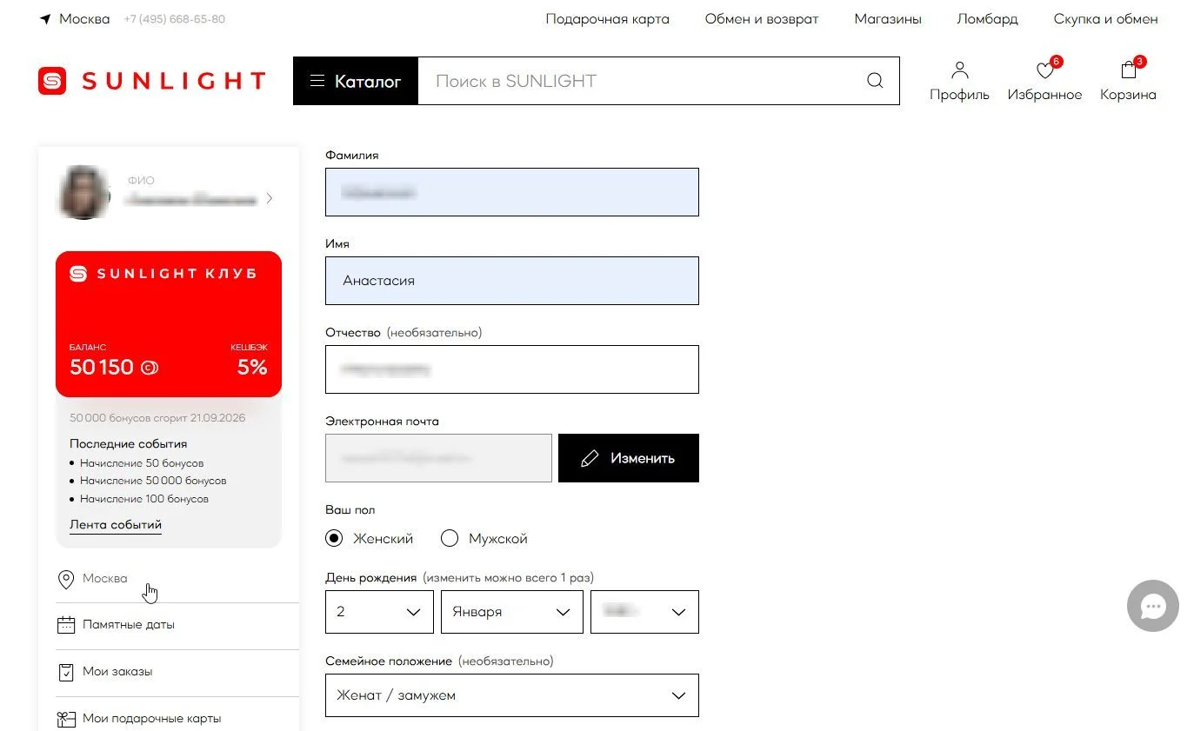Click the red SUNLIGHT КЛУБ card

pos(169,324)
